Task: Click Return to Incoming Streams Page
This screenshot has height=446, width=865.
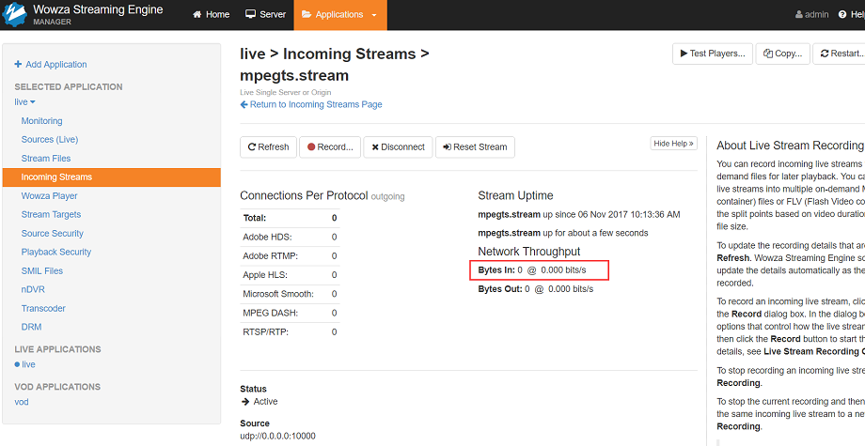Action: click(x=311, y=104)
